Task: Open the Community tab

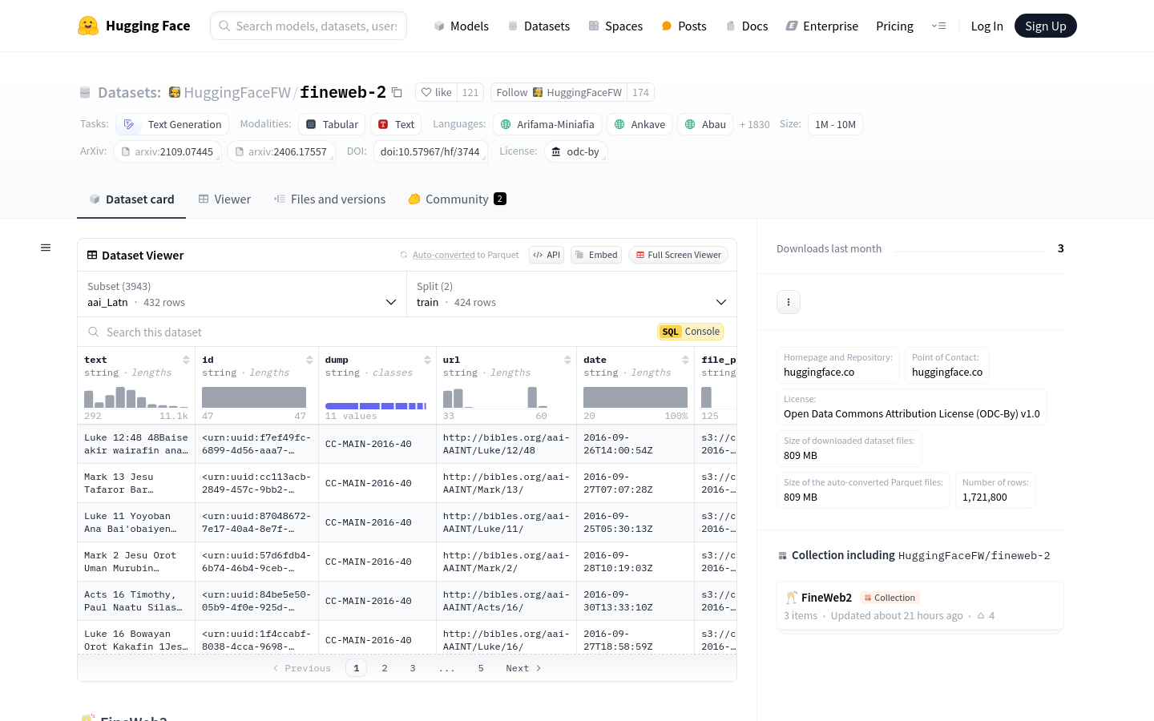Action: tap(457, 199)
